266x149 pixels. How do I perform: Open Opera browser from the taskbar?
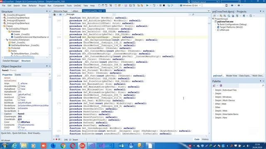point(73,146)
